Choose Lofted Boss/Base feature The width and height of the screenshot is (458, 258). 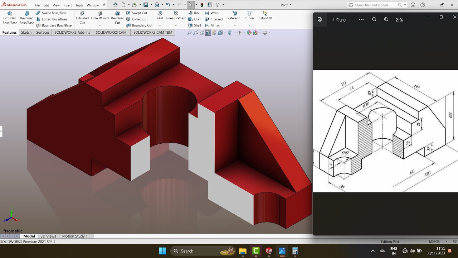point(52,19)
